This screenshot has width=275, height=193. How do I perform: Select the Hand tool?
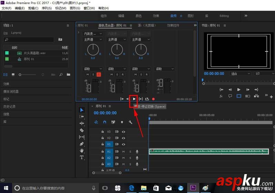click(x=82, y=150)
